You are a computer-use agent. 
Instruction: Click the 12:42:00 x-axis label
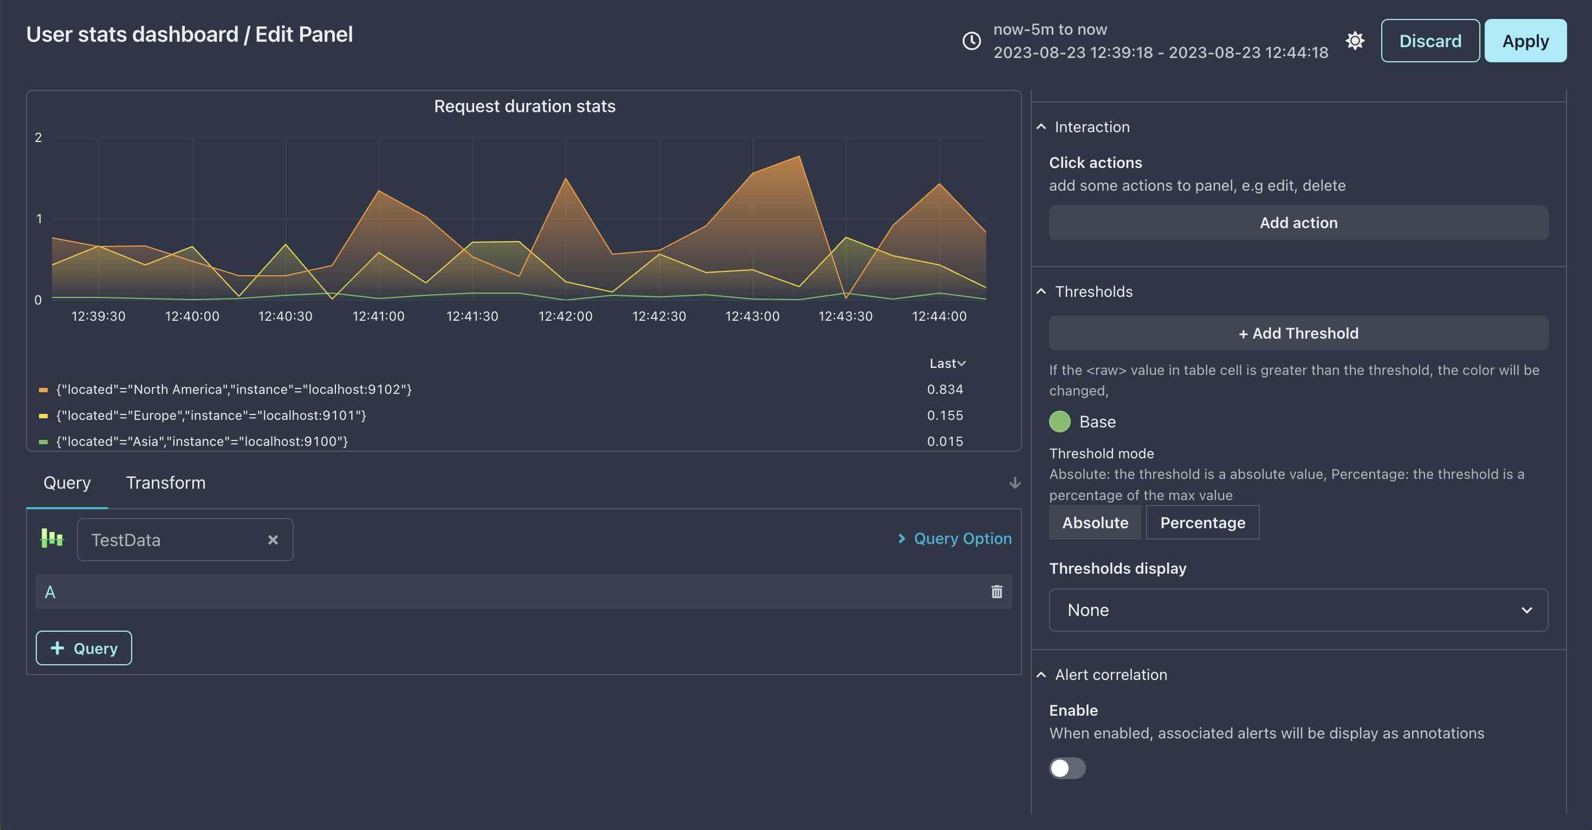[x=565, y=316]
